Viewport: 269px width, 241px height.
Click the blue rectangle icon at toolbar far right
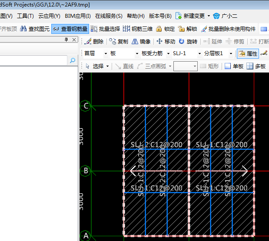click(264, 29)
